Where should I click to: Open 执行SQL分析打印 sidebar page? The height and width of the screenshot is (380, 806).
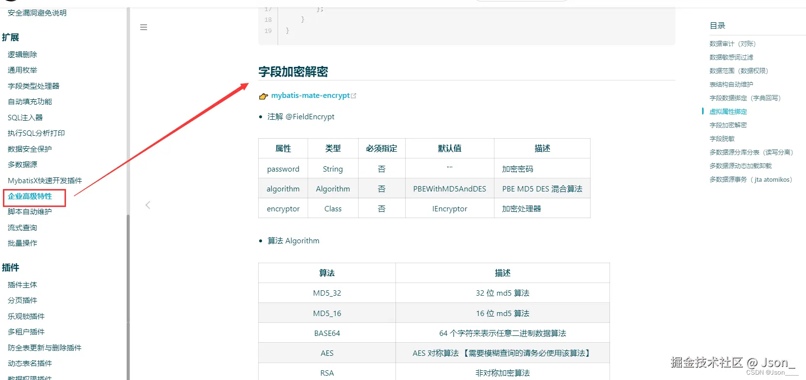[36, 133]
